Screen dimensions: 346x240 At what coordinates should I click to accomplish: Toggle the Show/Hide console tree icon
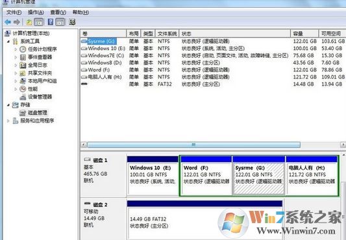39,22
